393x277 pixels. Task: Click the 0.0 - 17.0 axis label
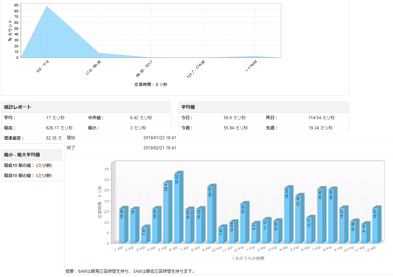43,67
